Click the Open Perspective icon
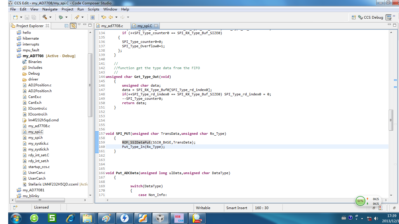This screenshot has width=399, height=224. tap(354, 17)
